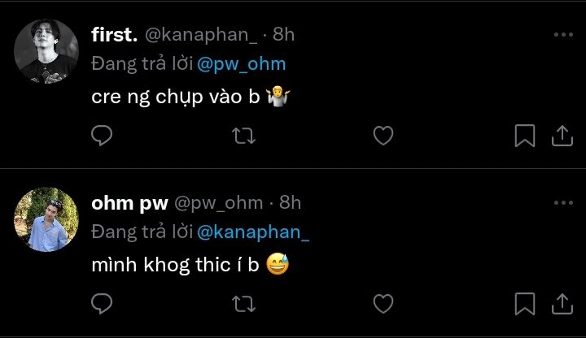This screenshot has width=586, height=338.
Task: Like the tweet "cre ng chụp vào b"
Action: coord(383,136)
